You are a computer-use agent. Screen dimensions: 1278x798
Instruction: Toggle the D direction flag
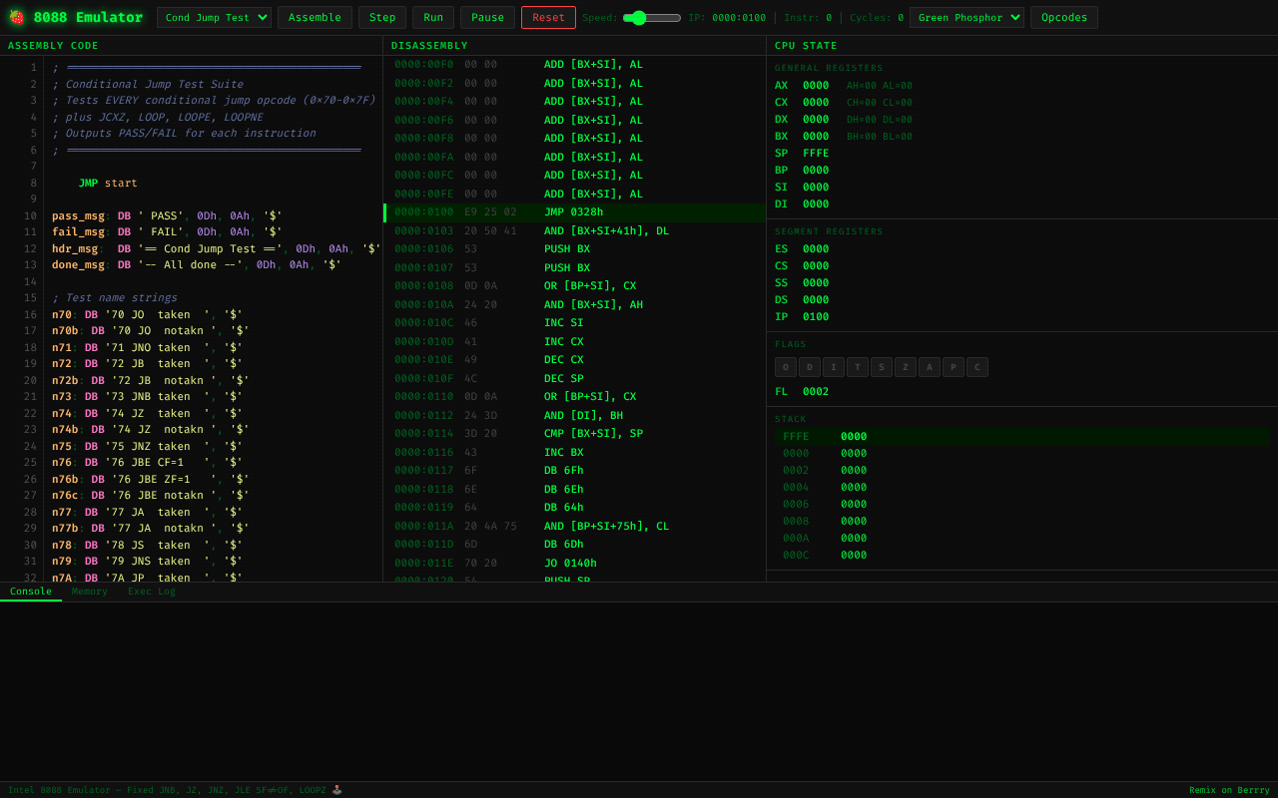(810, 367)
